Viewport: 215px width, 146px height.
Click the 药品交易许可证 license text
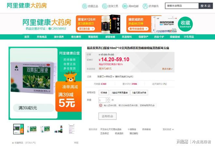[x=46, y=29]
